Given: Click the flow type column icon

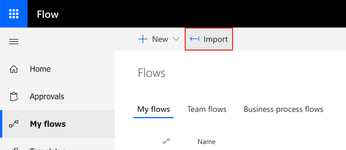Looking at the screenshot, I should (x=166, y=141).
